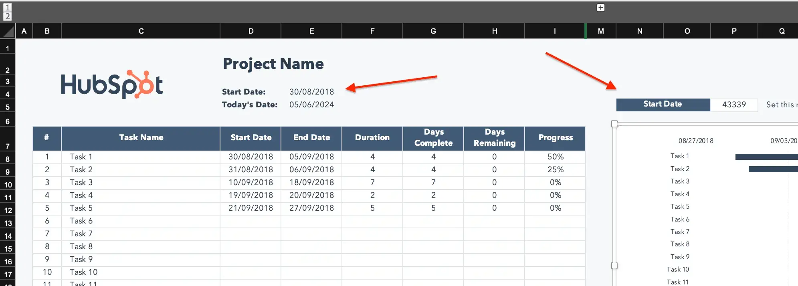
Task: Click the chart's top-left resize handle
Action: tap(614, 124)
